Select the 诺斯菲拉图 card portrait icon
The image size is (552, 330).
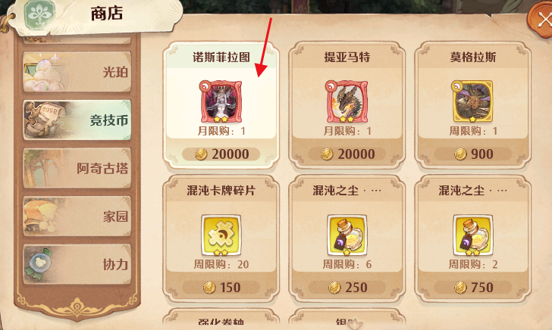[x=221, y=102]
